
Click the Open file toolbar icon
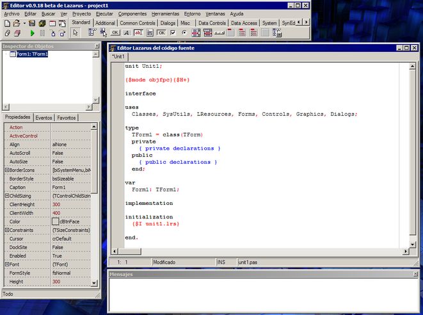(17, 24)
